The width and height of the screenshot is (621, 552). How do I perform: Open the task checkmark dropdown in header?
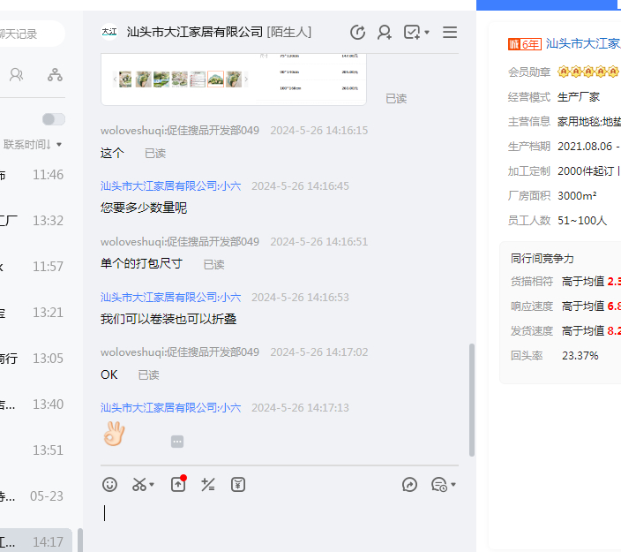[x=416, y=33]
